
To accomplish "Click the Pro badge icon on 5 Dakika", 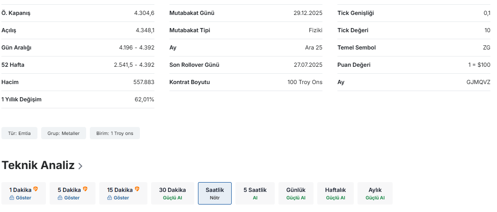I will 85,190.
